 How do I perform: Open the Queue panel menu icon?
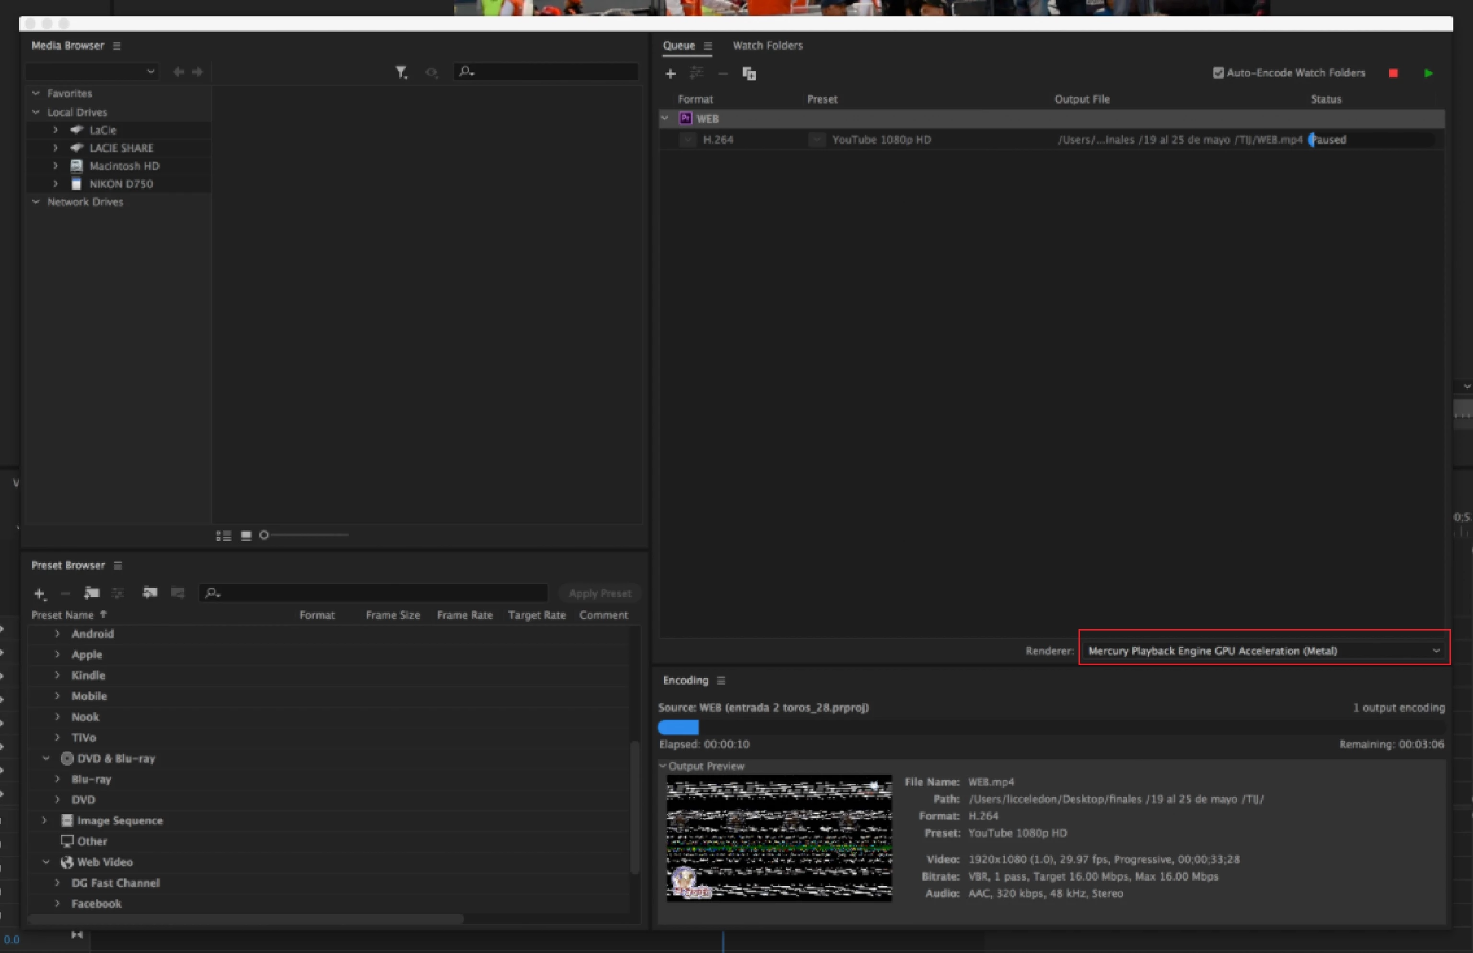(x=708, y=46)
